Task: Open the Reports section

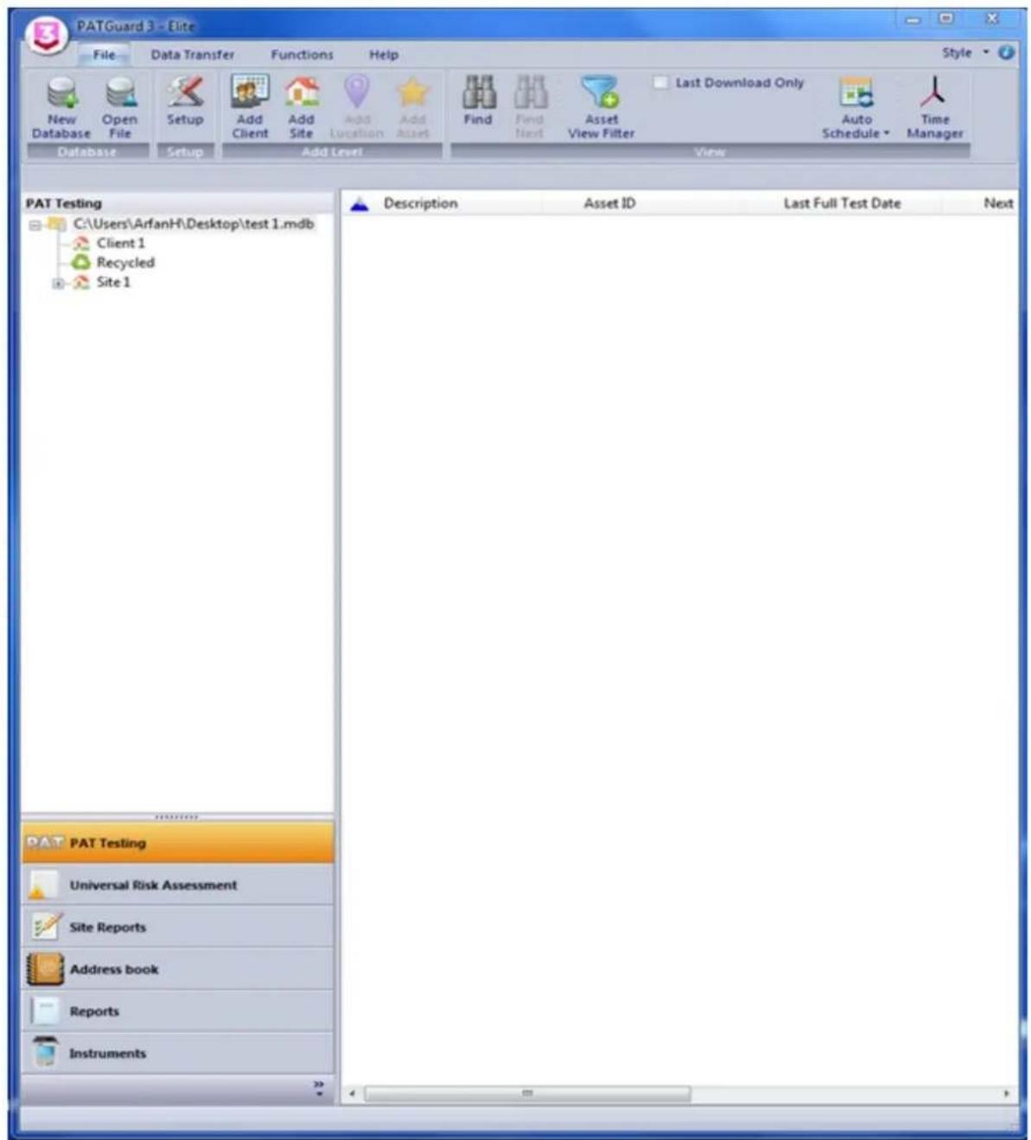Action: tap(177, 1010)
